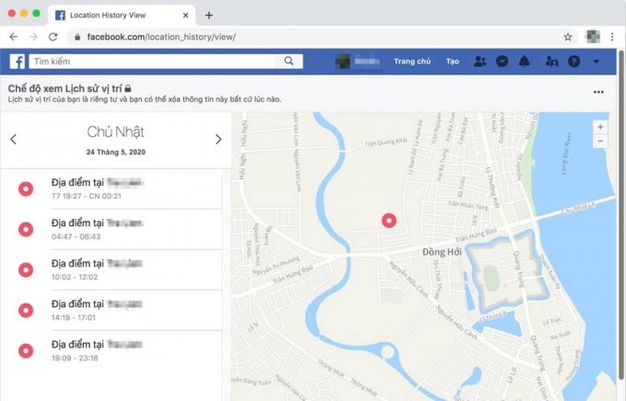Click the Tạo menu item
The width and height of the screenshot is (626, 401).
pyautogui.click(x=452, y=62)
